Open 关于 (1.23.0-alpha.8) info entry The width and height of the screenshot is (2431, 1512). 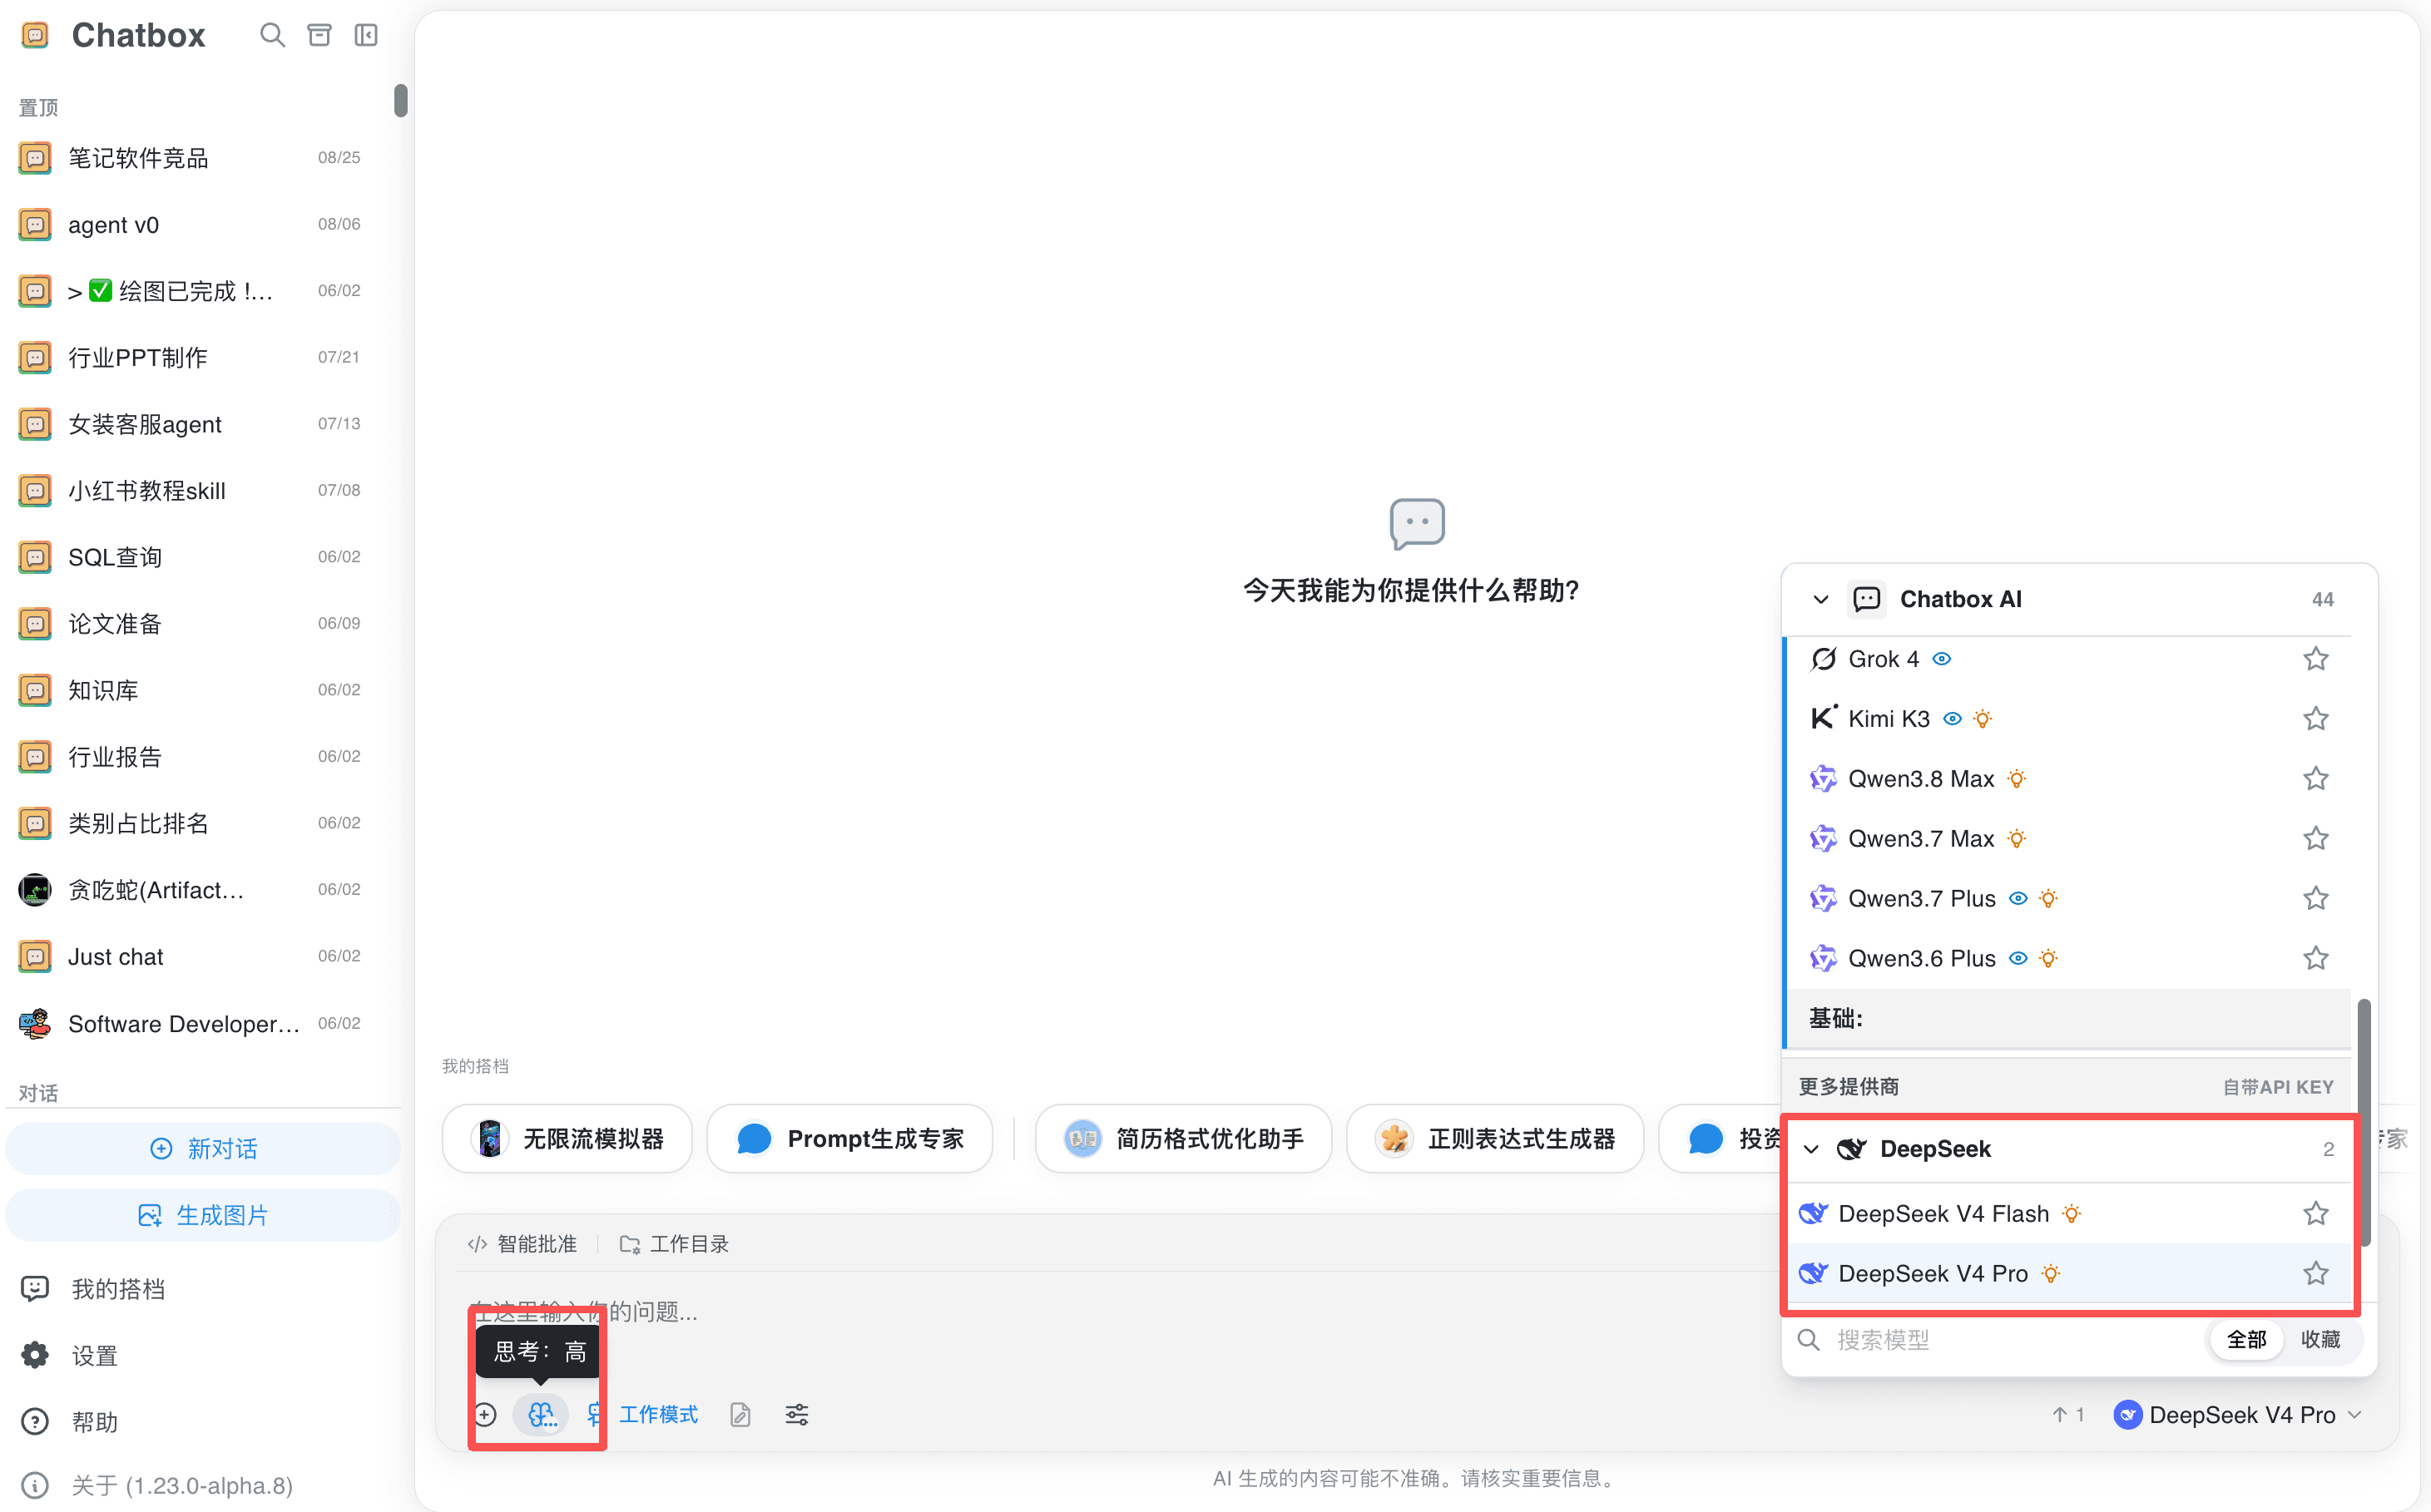pyautogui.click(x=158, y=1485)
